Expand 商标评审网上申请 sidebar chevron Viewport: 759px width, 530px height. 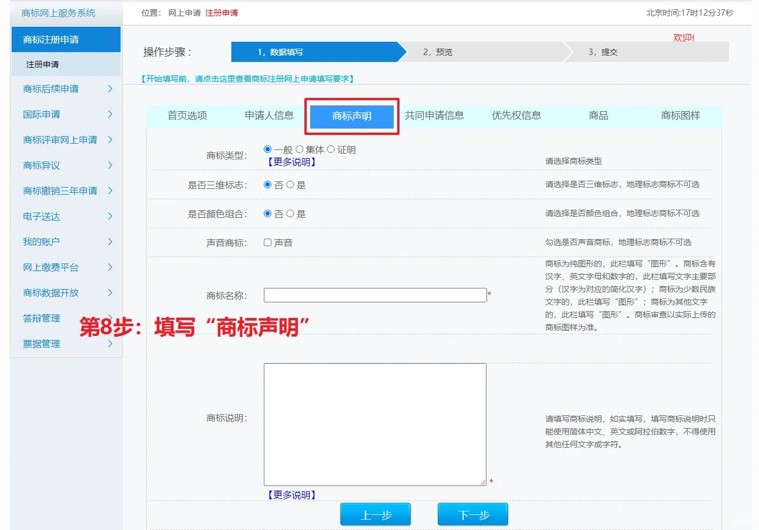[110, 140]
